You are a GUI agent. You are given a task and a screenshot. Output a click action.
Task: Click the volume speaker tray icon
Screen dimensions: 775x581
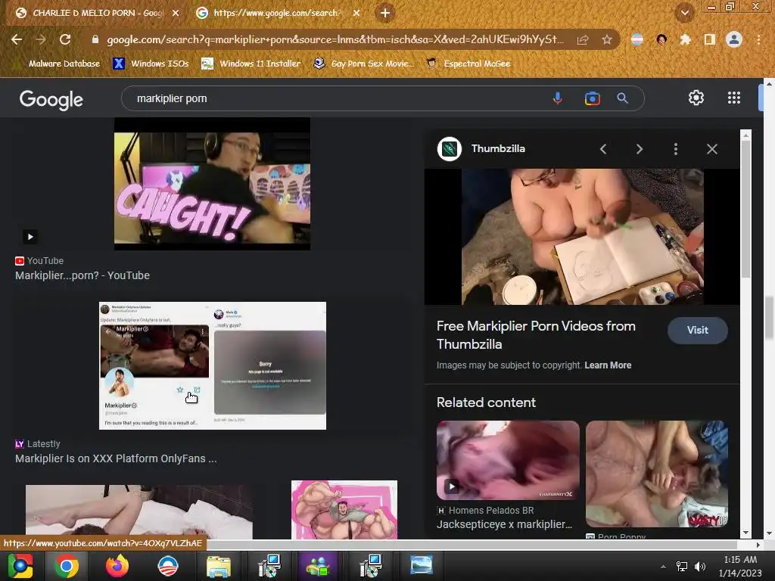coord(700,567)
